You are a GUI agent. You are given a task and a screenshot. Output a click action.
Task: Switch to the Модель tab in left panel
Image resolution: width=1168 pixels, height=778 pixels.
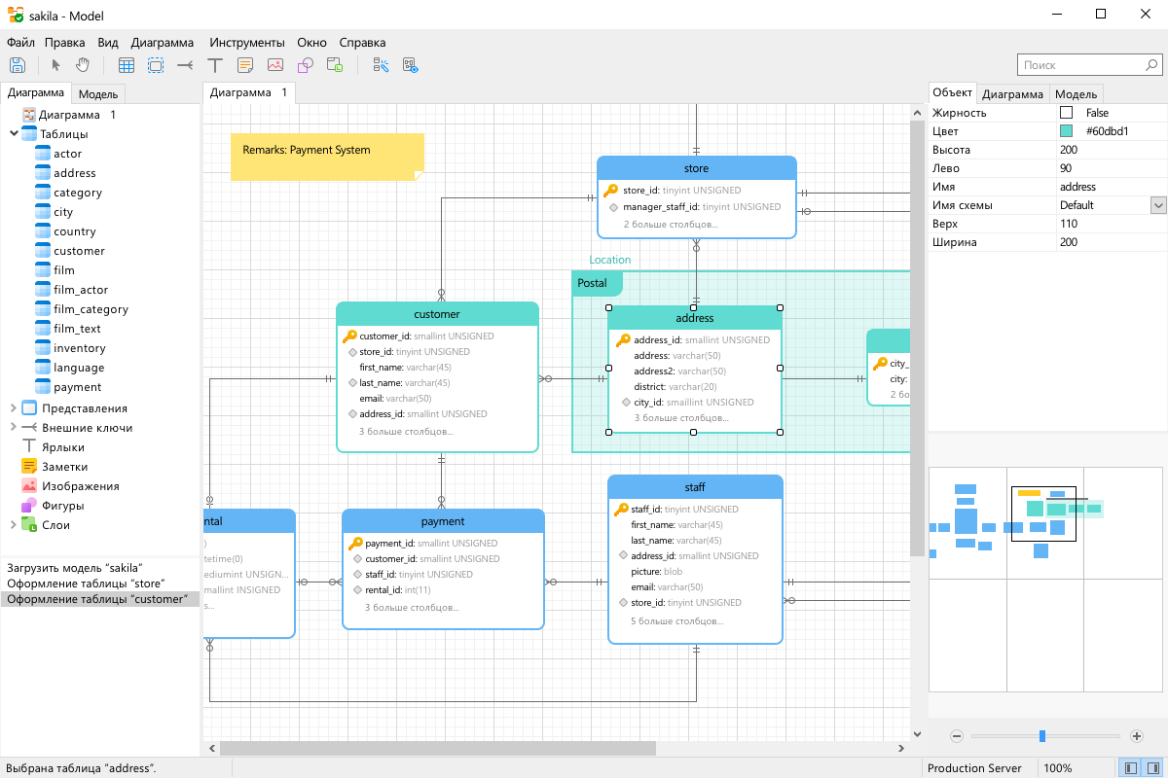pyautogui.click(x=98, y=94)
